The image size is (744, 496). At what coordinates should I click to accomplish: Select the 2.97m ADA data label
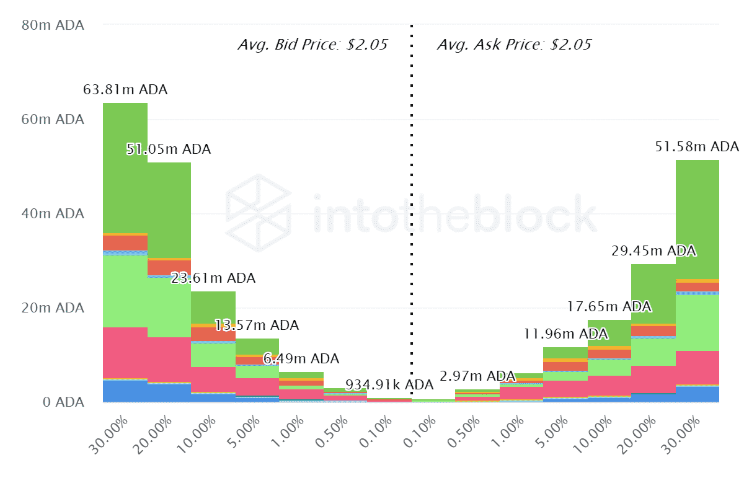coord(477,376)
